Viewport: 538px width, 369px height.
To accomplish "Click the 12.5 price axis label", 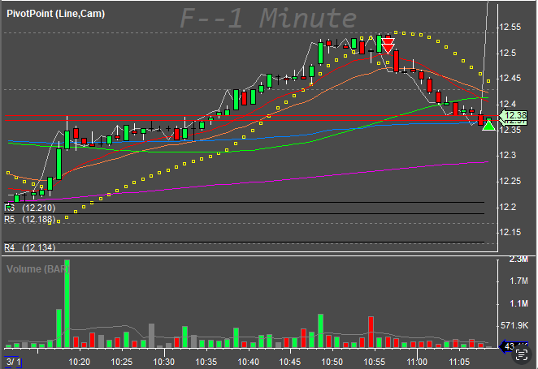I will pos(508,53).
